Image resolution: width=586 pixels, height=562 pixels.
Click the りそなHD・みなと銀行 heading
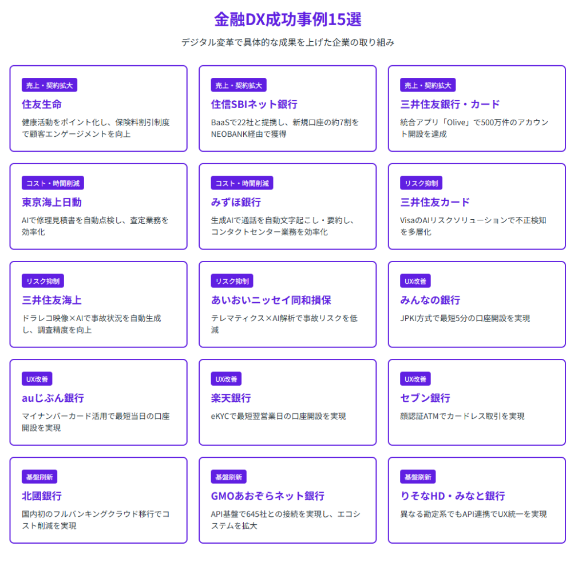[452, 496]
